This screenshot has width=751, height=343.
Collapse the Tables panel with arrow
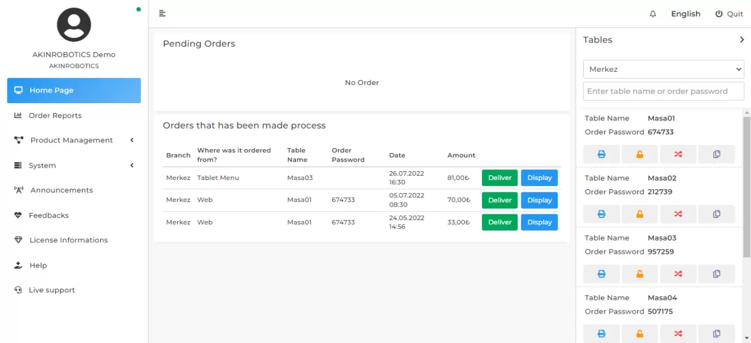742,40
